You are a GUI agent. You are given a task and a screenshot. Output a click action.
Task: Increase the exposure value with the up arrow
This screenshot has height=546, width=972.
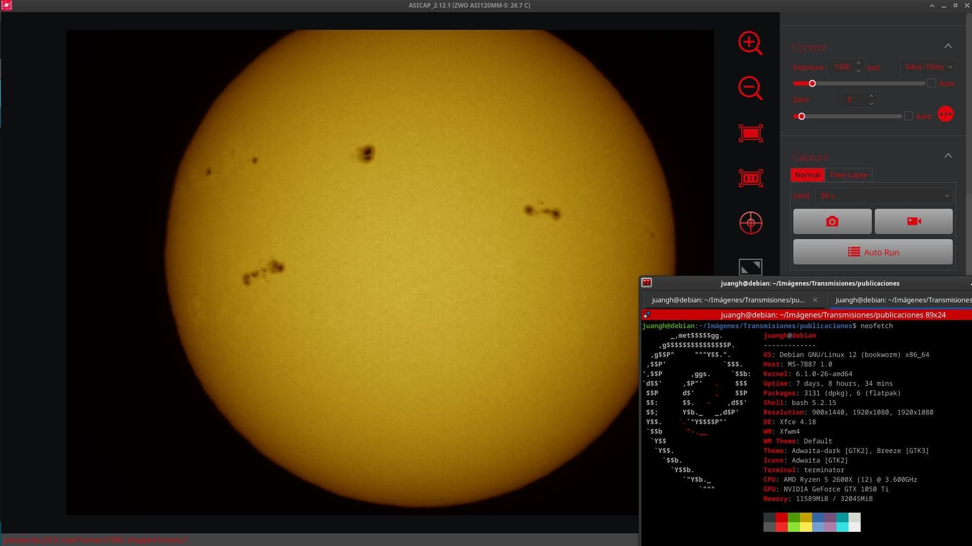coord(858,63)
